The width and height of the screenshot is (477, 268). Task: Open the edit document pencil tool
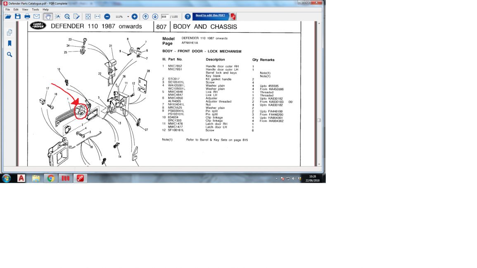click(x=76, y=16)
